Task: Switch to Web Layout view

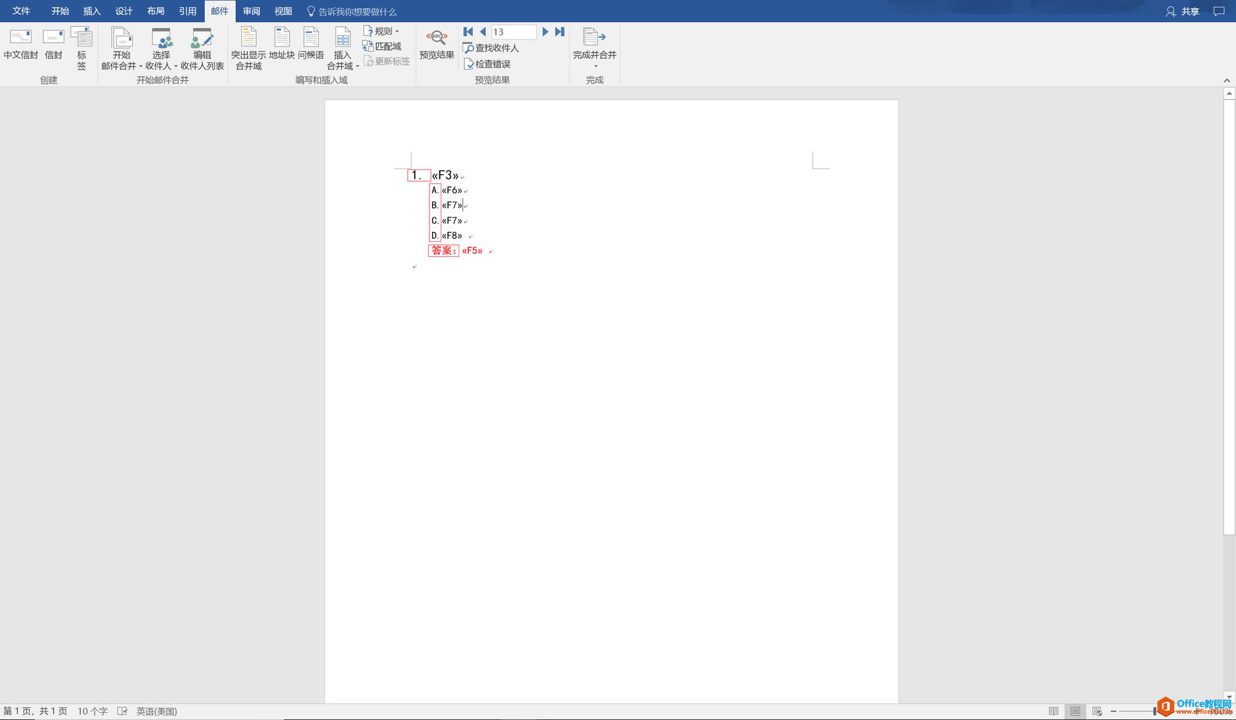Action: click(x=1097, y=711)
